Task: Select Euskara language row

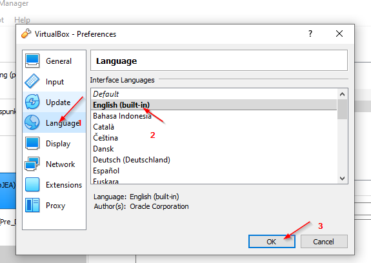Action: coord(214,180)
